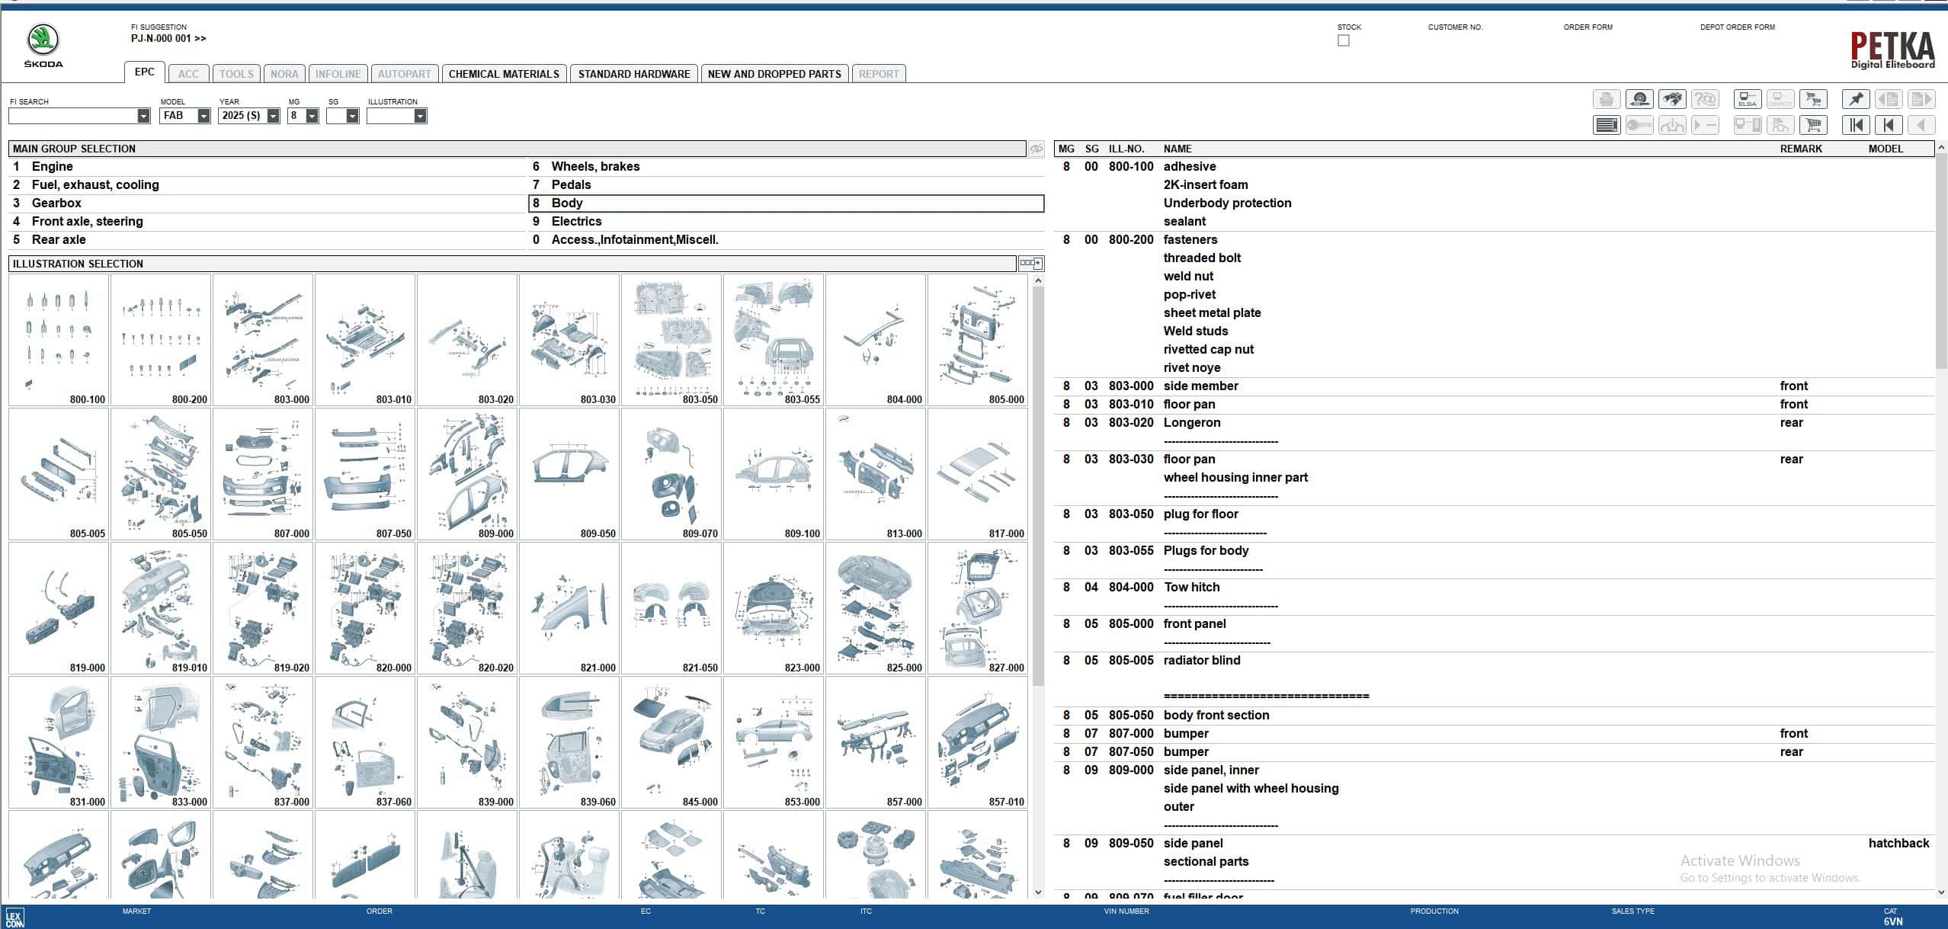Select the pin icon on the toolbar
This screenshot has height=929, width=1948.
[1857, 99]
